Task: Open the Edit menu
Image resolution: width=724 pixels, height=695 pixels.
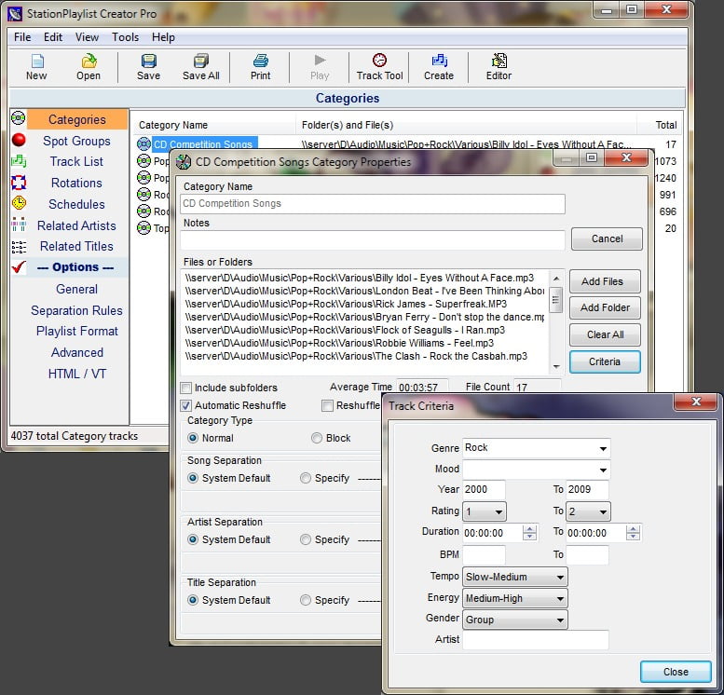Action: click(x=53, y=37)
